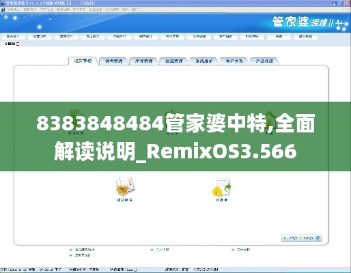Open the rightmost bulleted link below the panel
This screenshot has height=273, width=351.
(x=241, y=250)
